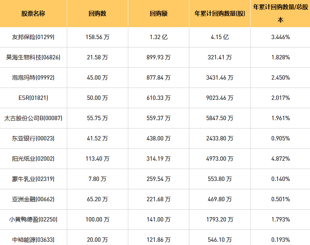Open the 泡泡玛特(09992) stock entry
This screenshot has height=245, width=310.
(x=33, y=77)
